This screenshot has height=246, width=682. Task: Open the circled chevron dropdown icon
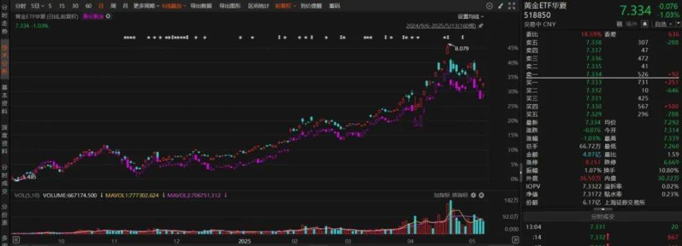click(489, 6)
